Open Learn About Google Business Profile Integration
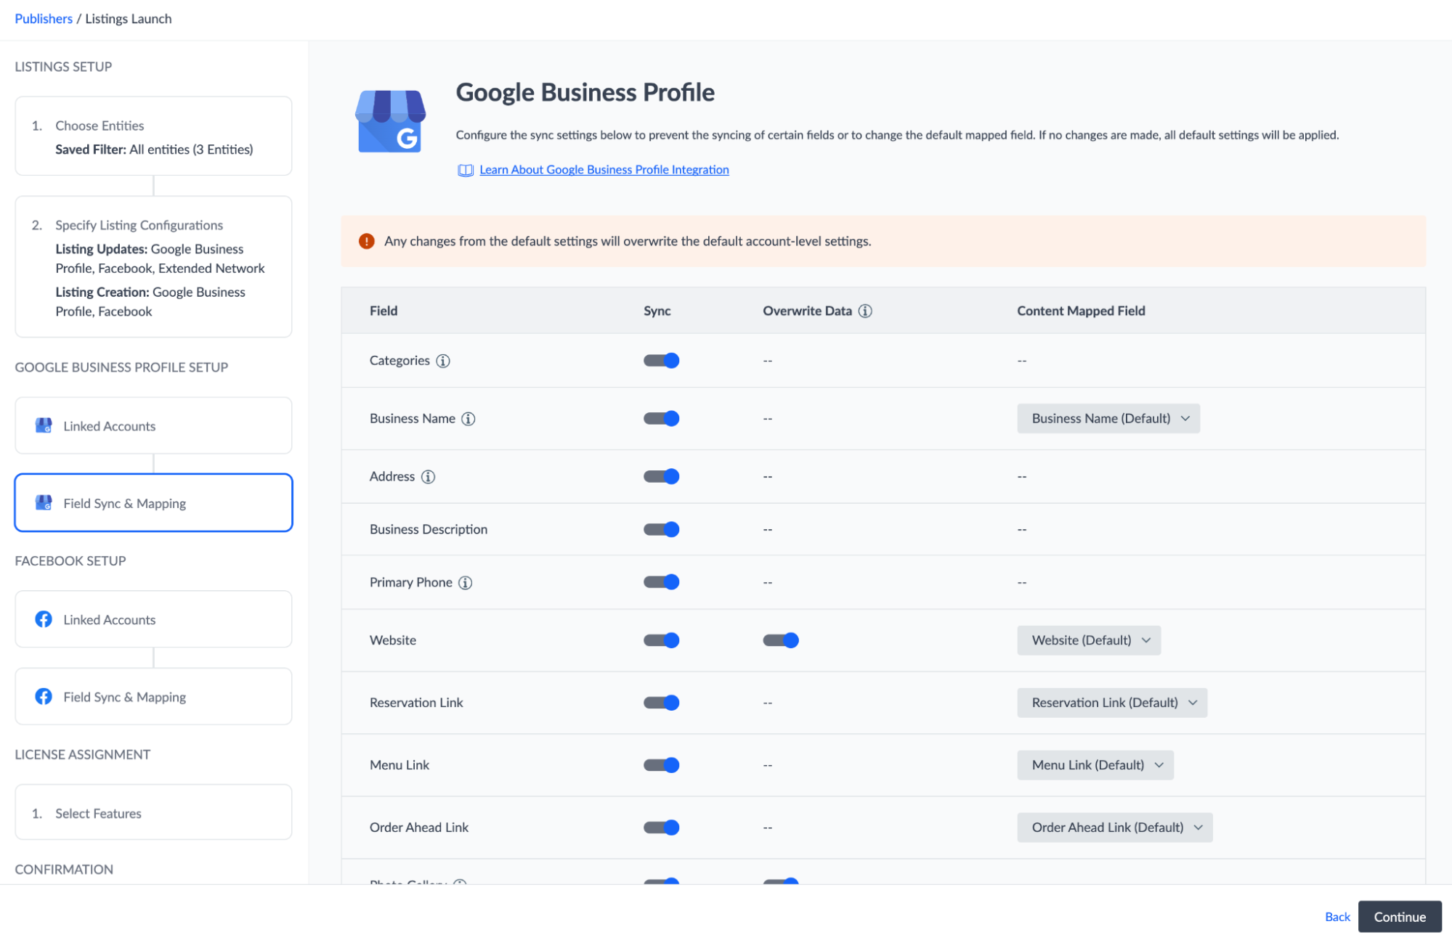This screenshot has height=948, width=1452. 604,170
